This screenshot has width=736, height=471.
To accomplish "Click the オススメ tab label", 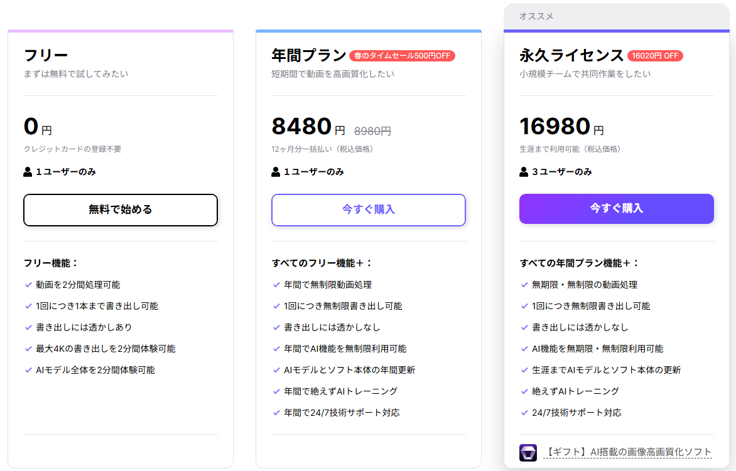I will [536, 16].
